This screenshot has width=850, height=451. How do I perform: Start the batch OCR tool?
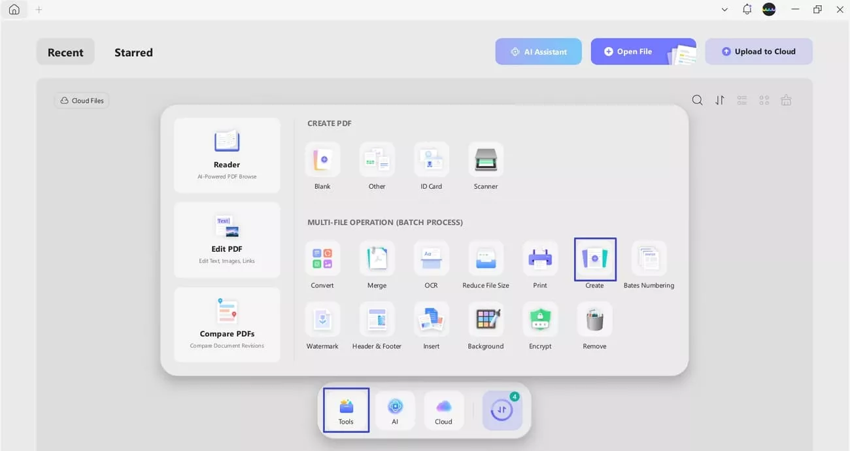click(x=432, y=258)
